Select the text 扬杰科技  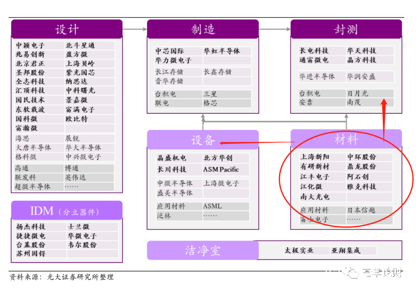(31, 226)
